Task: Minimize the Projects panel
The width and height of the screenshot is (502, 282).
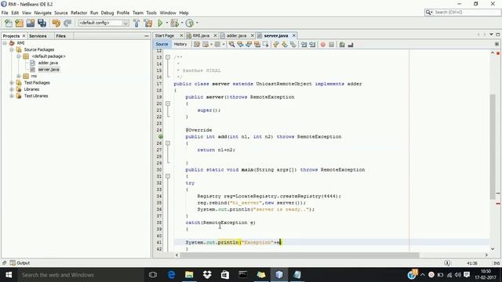Action: tap(147, 36)
